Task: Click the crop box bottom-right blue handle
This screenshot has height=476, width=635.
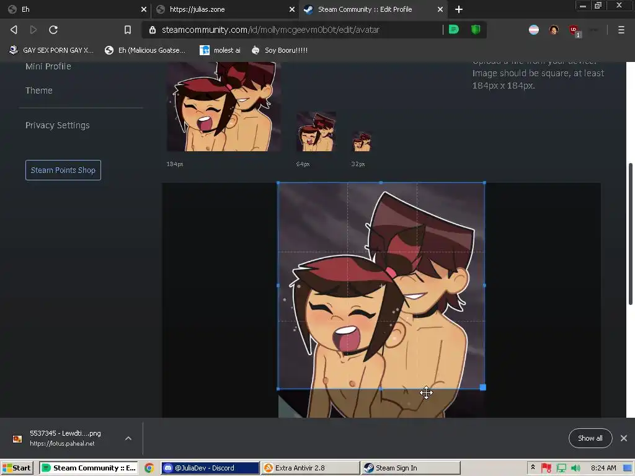Action: click(x=482, y=387)
